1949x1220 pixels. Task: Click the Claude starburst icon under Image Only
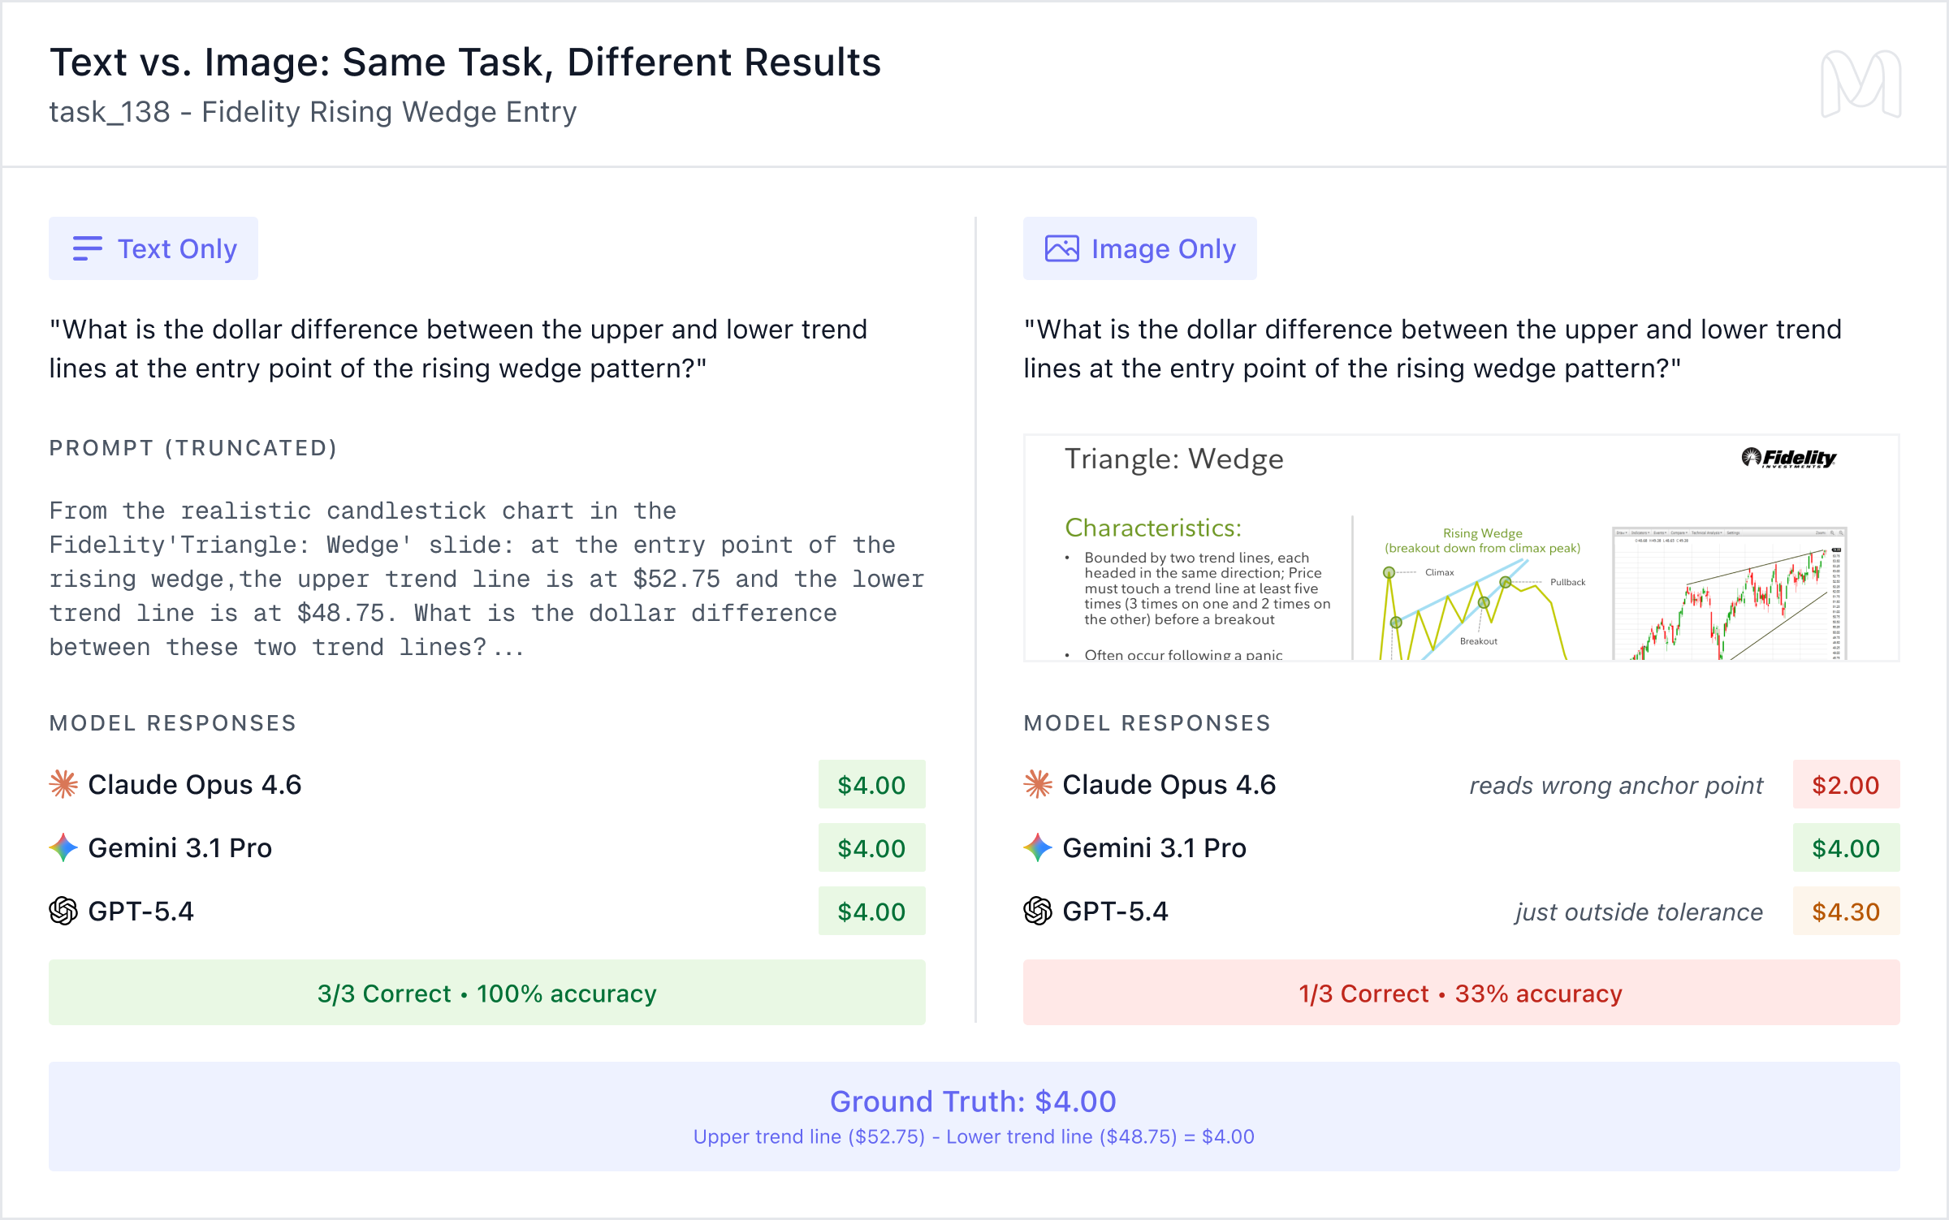coord(1038,784)
